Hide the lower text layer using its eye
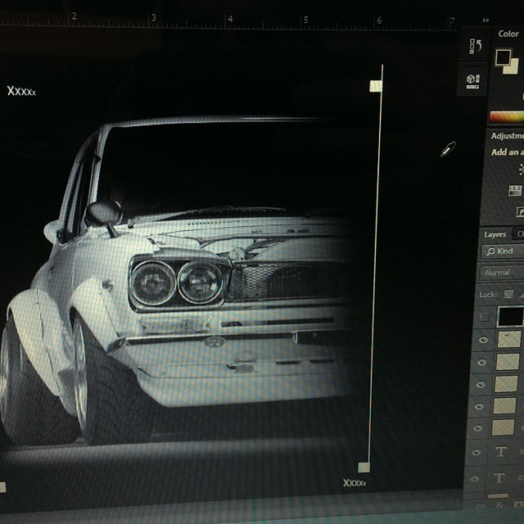The image size is (524, 524). point(475,479)
